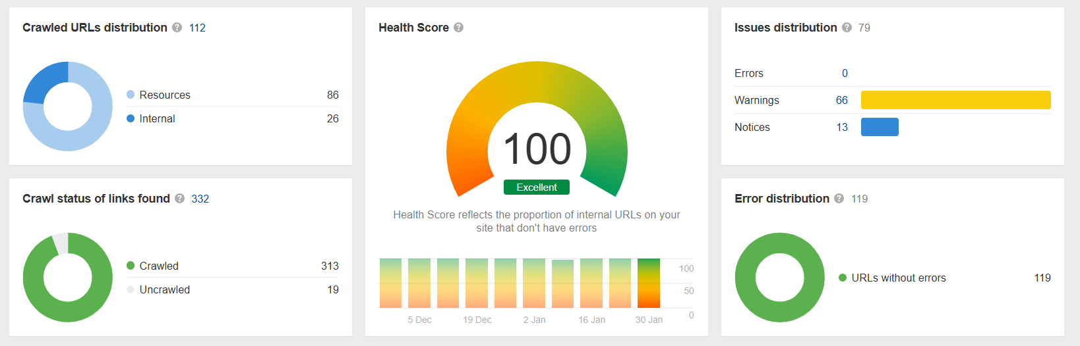
Task: Click the latest highlighted Health Score history bar
Action: [x=649, y=283]
